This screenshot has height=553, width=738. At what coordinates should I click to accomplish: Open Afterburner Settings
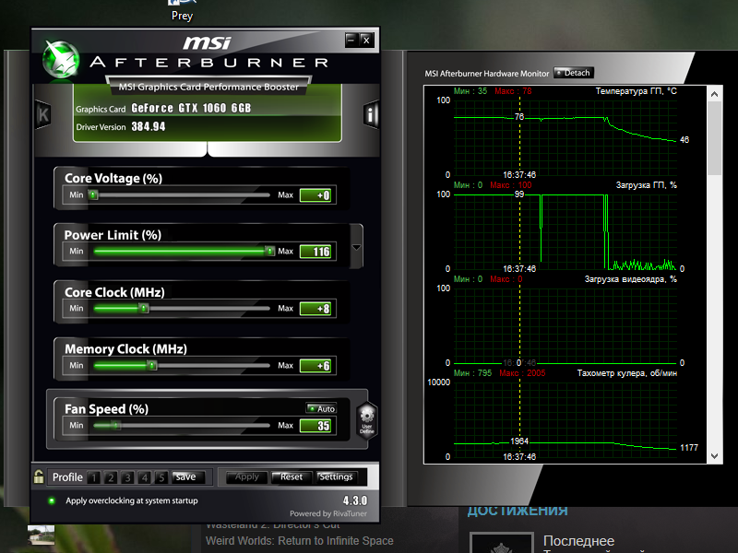(x=337, y=477)
